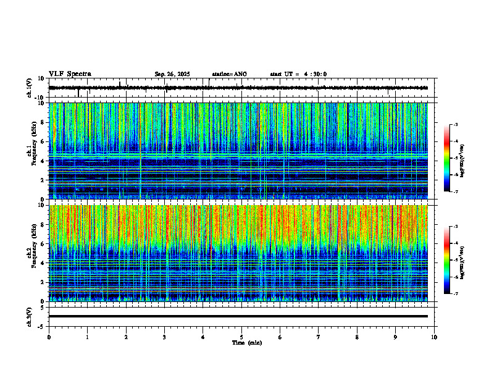Click the "VLF Spectra" title text
The image size is (489, 378).
point(70,73)
